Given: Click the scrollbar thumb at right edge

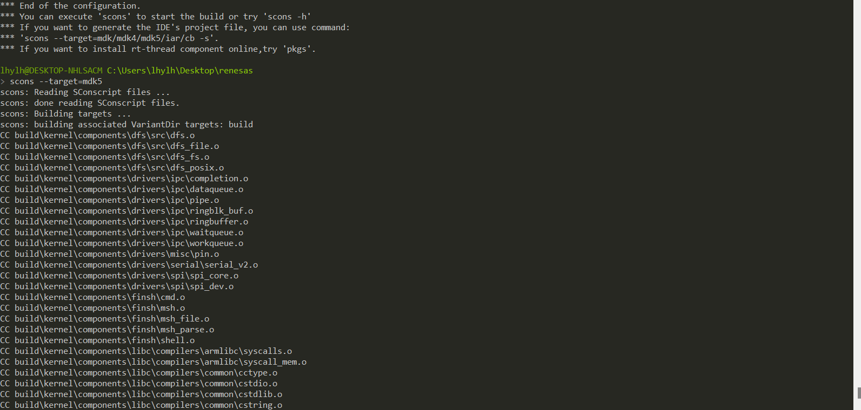Looking at the screenshot, I should coord(859,393).
